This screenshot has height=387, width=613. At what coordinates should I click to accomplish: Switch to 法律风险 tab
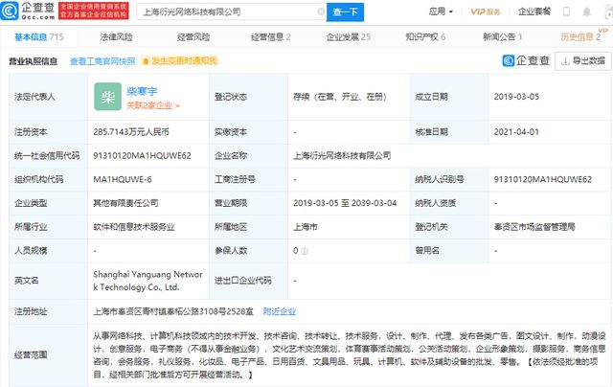point(117,37)
